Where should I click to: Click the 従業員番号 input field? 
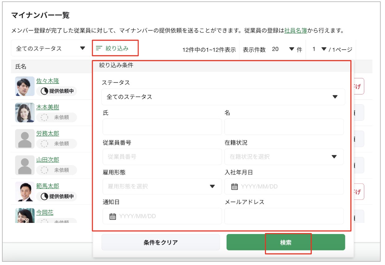pyautogui.click(x=162, y=157)
